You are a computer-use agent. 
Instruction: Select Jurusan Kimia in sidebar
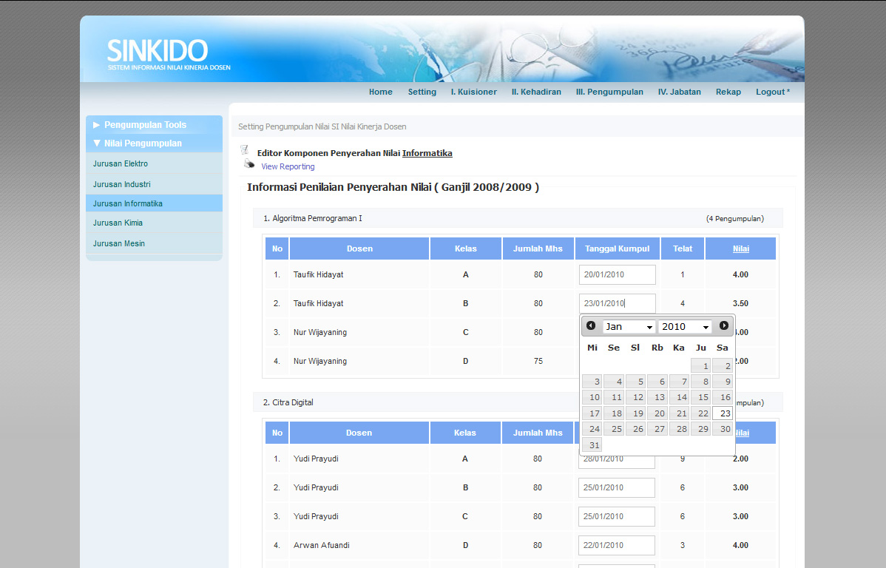[118, 223]
